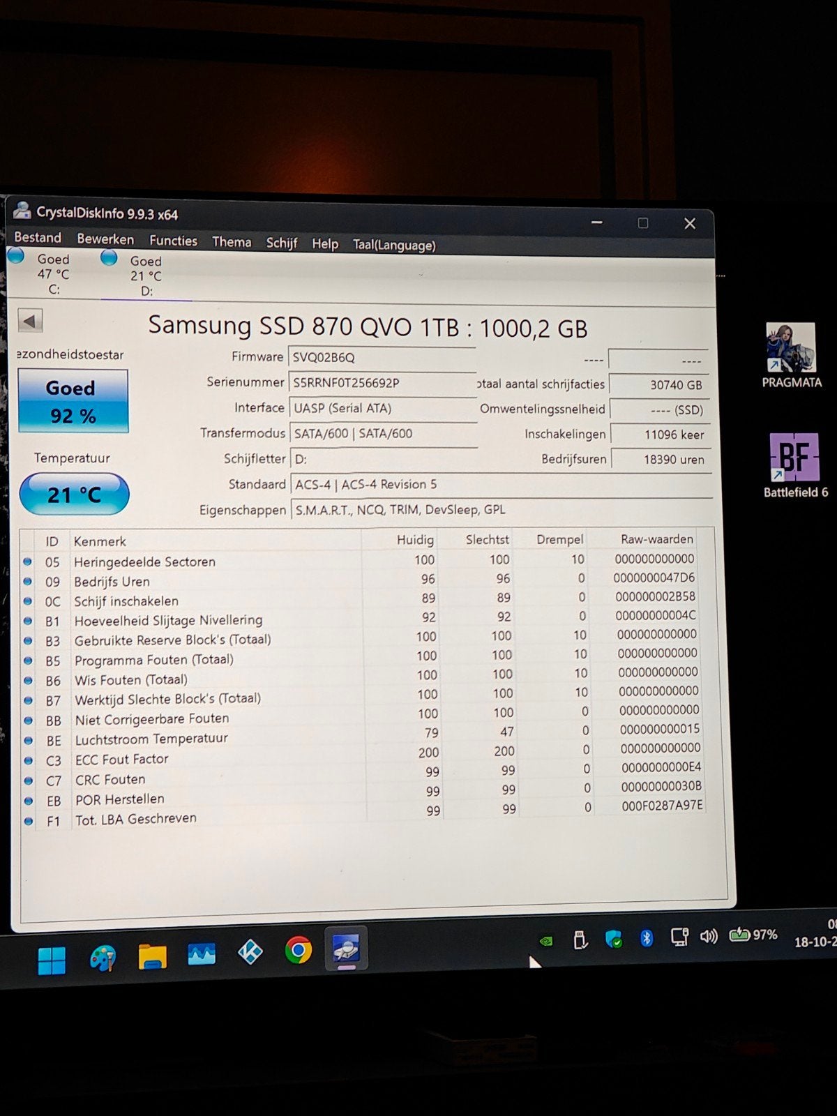Click the Drempel column header
The image size is (837, 1116).
(560, 539)
